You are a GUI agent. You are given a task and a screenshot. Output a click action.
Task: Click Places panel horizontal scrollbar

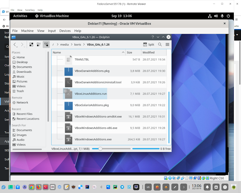point(27,149)
